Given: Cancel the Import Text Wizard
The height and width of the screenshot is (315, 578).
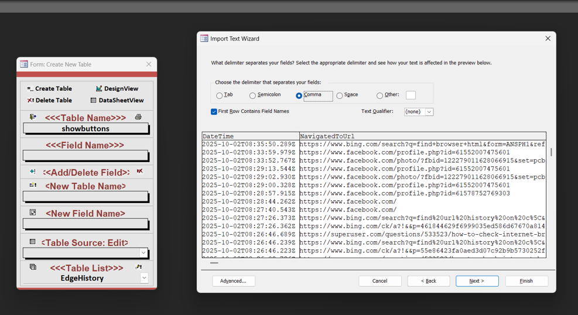Looking at the screenshot, I should click(x=379, y=280).
